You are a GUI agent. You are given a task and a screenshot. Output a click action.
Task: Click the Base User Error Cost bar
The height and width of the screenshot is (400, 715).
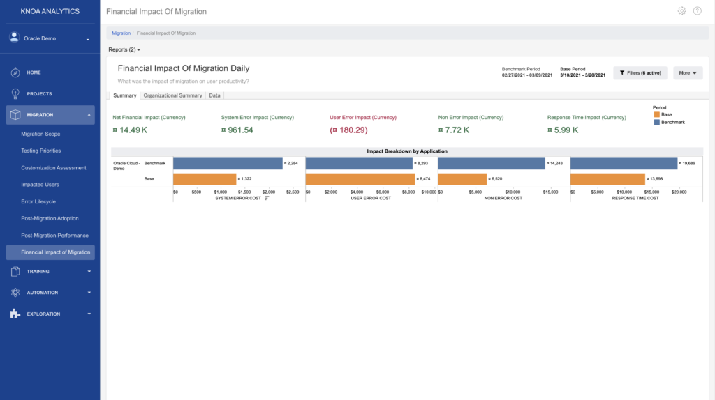pyautogui.click(x=360, y=179)
